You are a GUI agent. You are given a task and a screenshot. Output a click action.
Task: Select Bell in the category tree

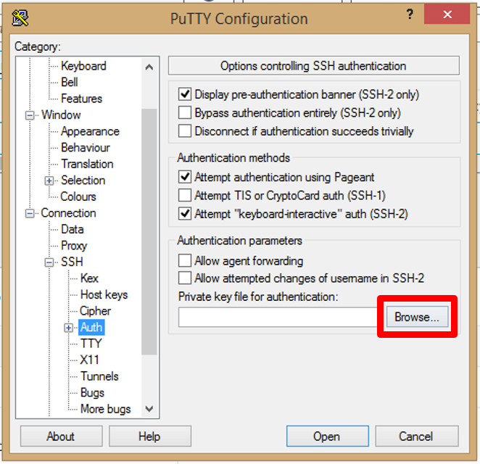tap(70, 82)
